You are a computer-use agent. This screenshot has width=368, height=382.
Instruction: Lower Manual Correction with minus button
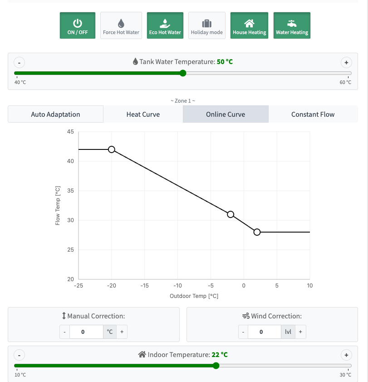(65, 332)
